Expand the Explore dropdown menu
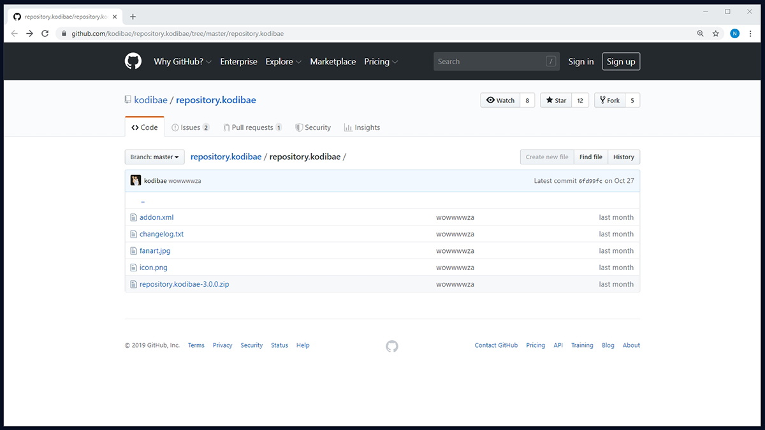Viewport: 765px width, 430px height. [283, 62]
